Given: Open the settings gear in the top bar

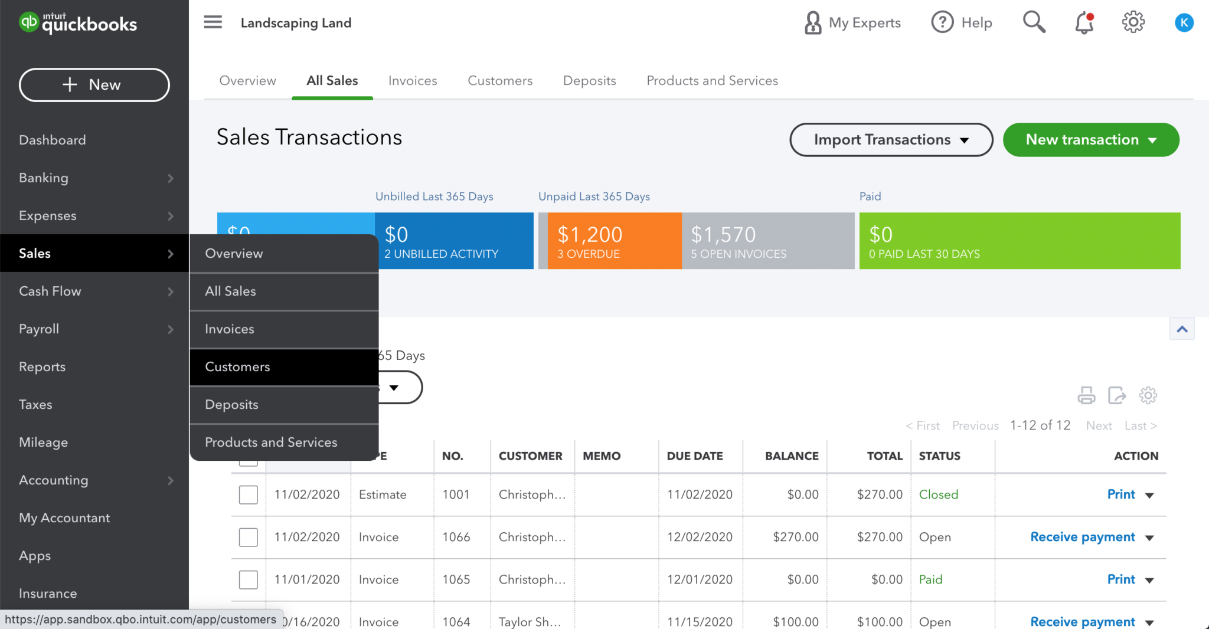Looking at the screenshot, I should coord(1132,22).
